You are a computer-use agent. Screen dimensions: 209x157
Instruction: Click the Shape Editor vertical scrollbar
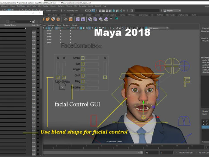[x=41, y=57]
